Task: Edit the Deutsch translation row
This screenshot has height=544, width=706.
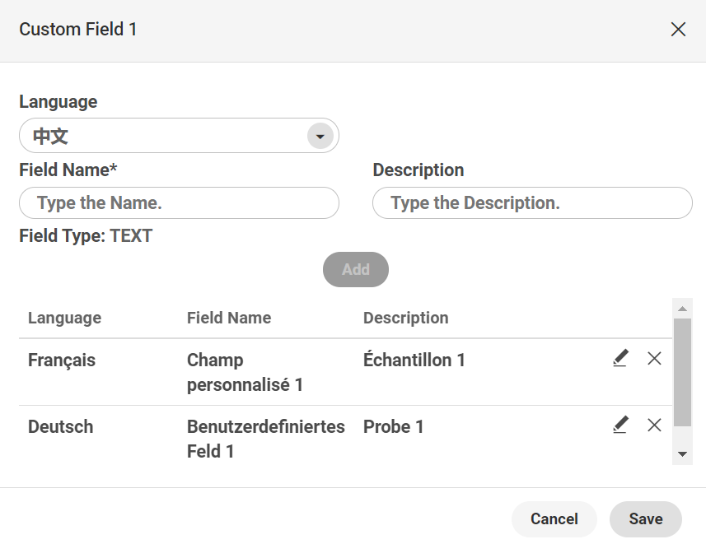Action: (x=620, y=425)
